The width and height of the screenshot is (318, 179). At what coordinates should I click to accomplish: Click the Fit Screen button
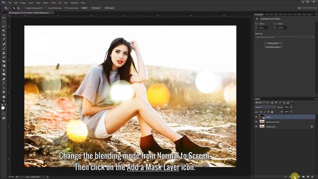pos(96,8)
